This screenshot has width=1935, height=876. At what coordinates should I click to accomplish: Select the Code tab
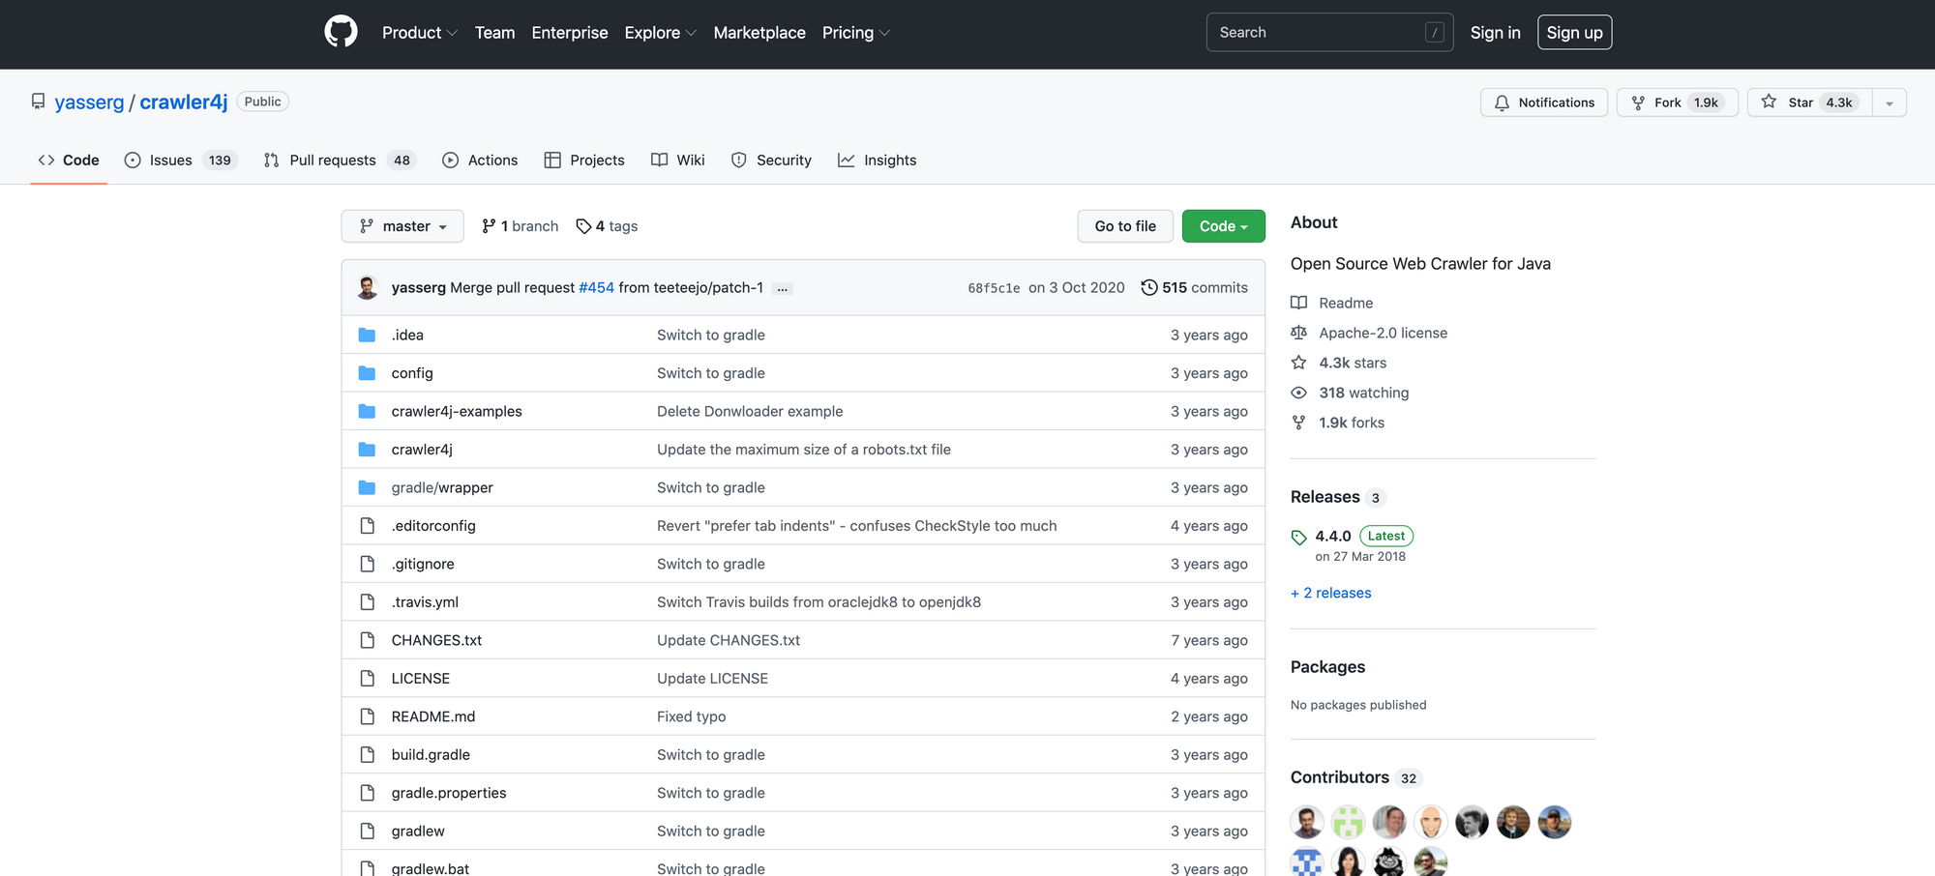69,161
